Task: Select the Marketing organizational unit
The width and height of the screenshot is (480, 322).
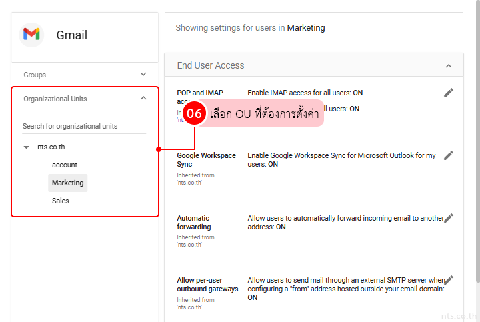Action: (67, 183)
